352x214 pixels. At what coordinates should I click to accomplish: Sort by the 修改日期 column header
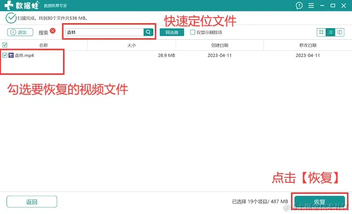coord(308,45)
